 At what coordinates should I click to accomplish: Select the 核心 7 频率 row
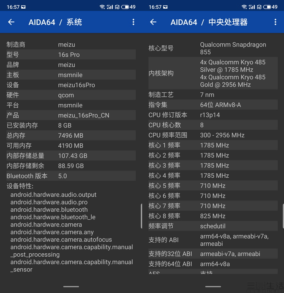click(213, 206)
